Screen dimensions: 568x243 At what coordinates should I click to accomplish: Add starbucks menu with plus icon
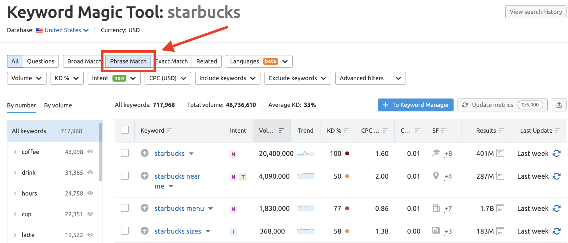[145, 208]
